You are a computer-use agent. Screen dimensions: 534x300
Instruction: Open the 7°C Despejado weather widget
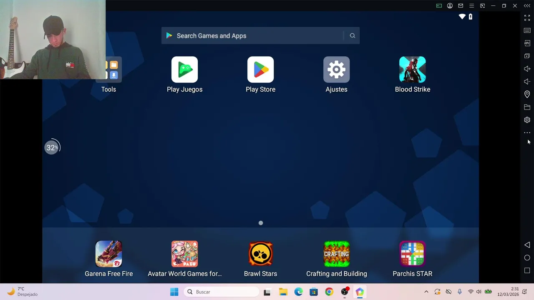coord(23,292)
